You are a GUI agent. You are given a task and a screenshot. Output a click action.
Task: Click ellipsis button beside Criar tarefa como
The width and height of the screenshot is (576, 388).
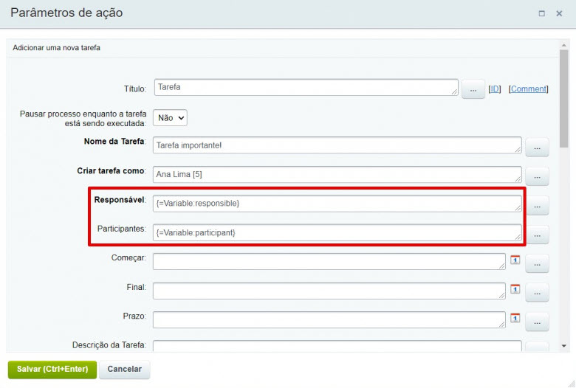[537, 176]
